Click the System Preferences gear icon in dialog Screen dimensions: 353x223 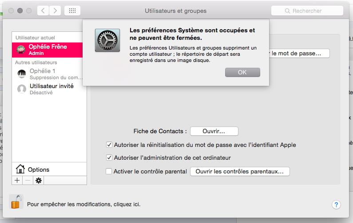click(x=107, y=40)
